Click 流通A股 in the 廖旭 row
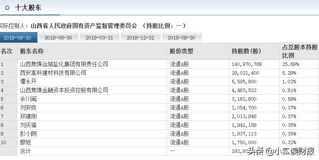The height and width of the screenshot is (160, 319). [179, 142]
